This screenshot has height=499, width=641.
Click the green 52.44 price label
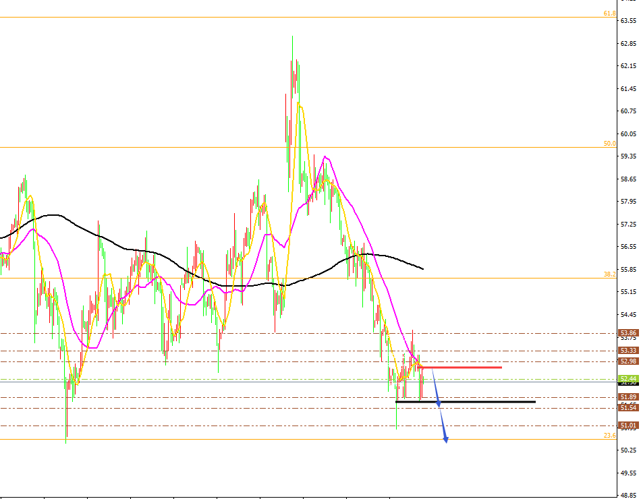pyautogui.click(x=628, y=378)
